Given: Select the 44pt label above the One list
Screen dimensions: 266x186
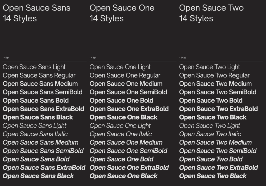Looking at the screenshot, I should tap(93, 58).
